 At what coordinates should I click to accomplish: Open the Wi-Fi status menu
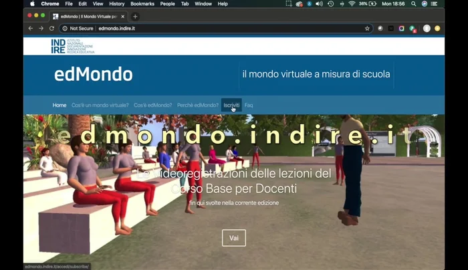352,4
